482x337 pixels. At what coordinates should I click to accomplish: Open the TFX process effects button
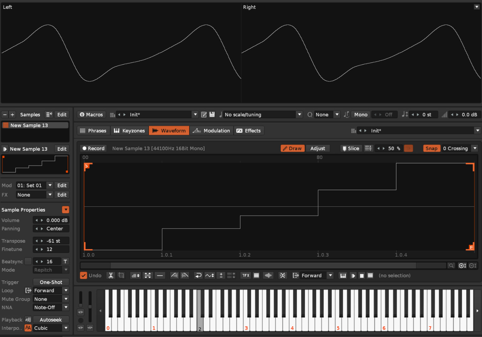[x=246, y=276]
